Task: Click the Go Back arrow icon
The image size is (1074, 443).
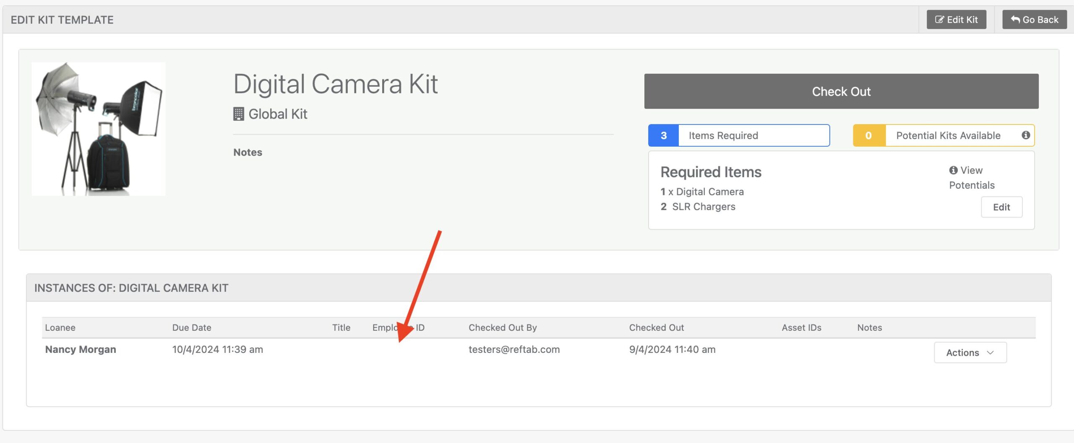Action: click(x=1015, y=20)
